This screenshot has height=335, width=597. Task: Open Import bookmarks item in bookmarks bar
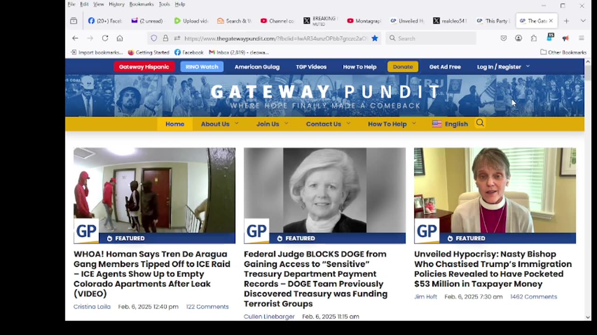click(x=97, y=52)
